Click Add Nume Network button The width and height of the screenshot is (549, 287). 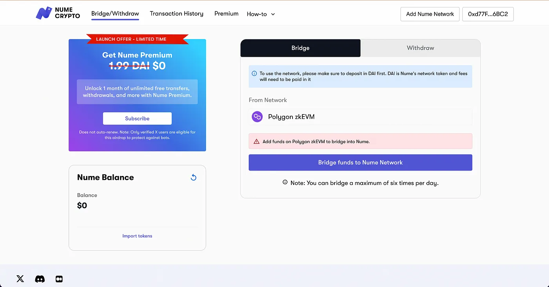430,14
